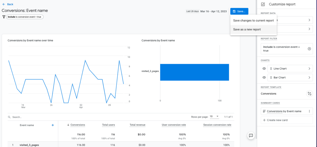Click visited_3_pages bar chart label
Image resolution: width=317 pixels, height=147 pixels.
coord(150,71)
